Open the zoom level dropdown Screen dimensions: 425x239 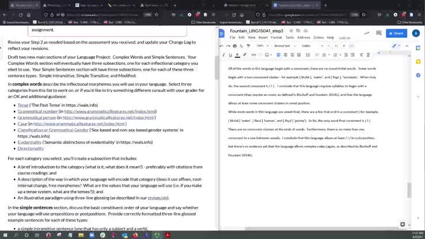pyautogui.click(x=261, y=46)
